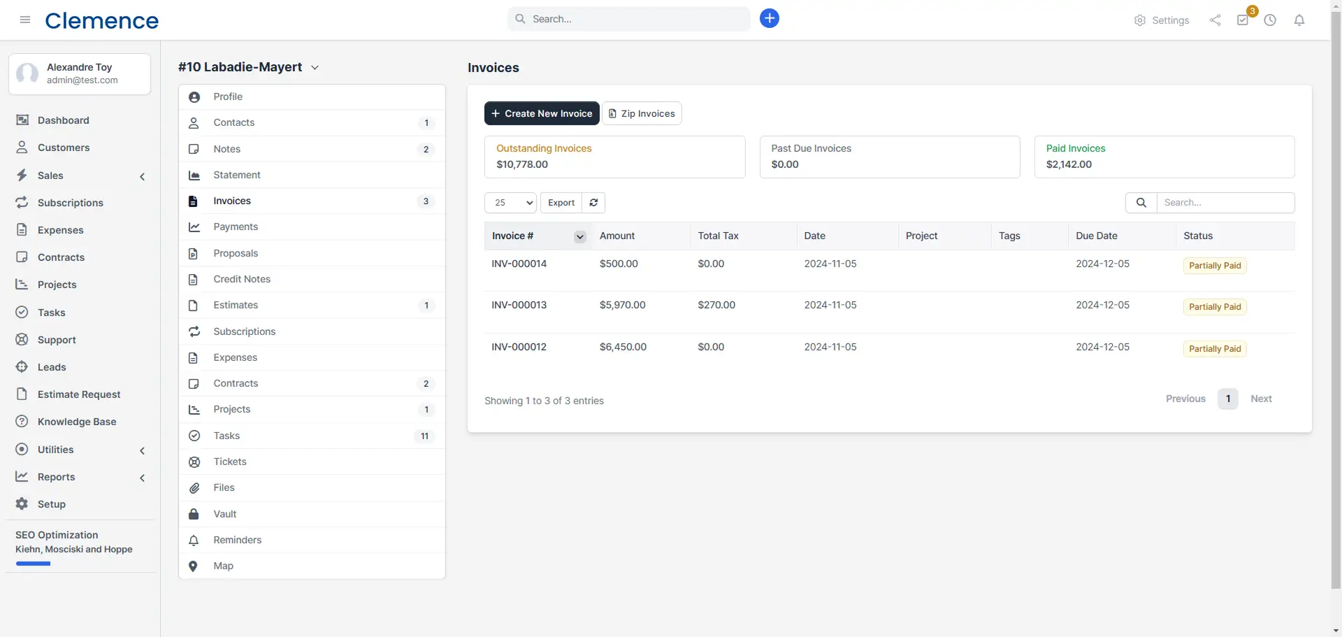Click the Settings gear in header
Viewport: 1342px width, 637px height.
tap(1161, 20)
